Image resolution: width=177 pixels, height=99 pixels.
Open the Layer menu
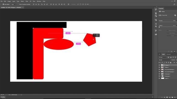(x=14, y=1)
